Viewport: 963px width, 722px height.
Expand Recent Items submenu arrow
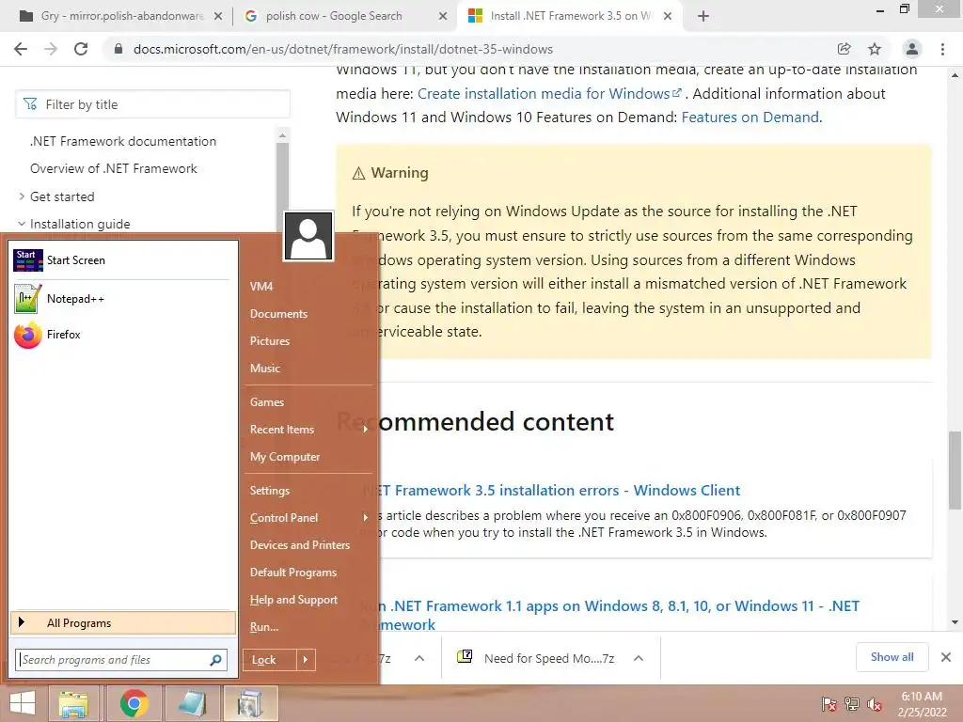[x=366, y=429]
